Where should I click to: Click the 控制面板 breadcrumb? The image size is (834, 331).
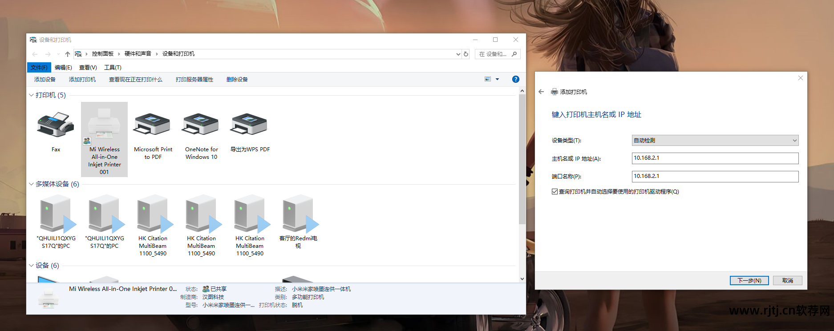103,54
